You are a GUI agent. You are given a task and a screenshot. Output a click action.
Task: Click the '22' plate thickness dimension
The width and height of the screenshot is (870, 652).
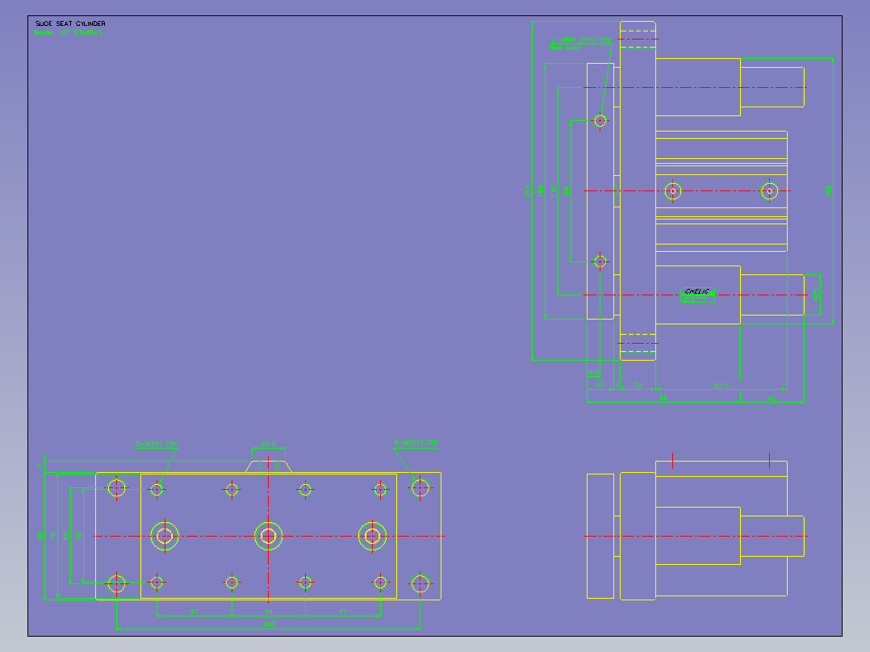tap(638, 386)
